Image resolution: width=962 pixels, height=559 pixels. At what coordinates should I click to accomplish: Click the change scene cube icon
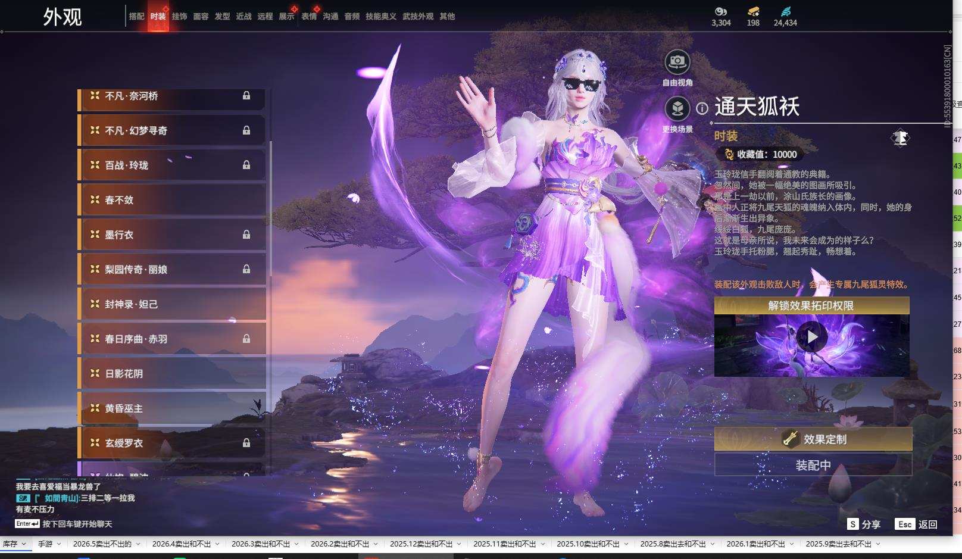[677, 108]
